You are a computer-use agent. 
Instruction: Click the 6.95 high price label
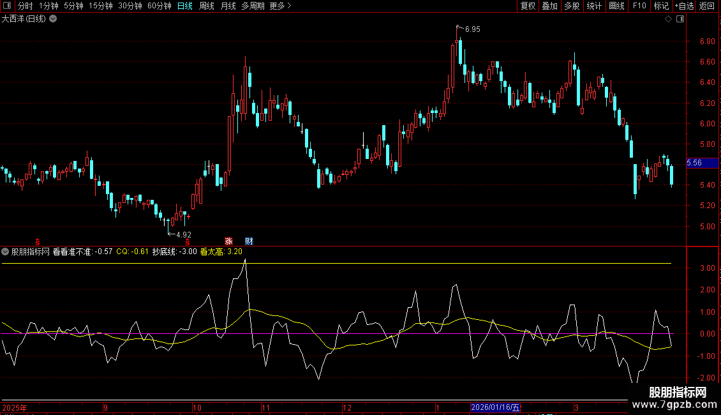pos(472,29)
